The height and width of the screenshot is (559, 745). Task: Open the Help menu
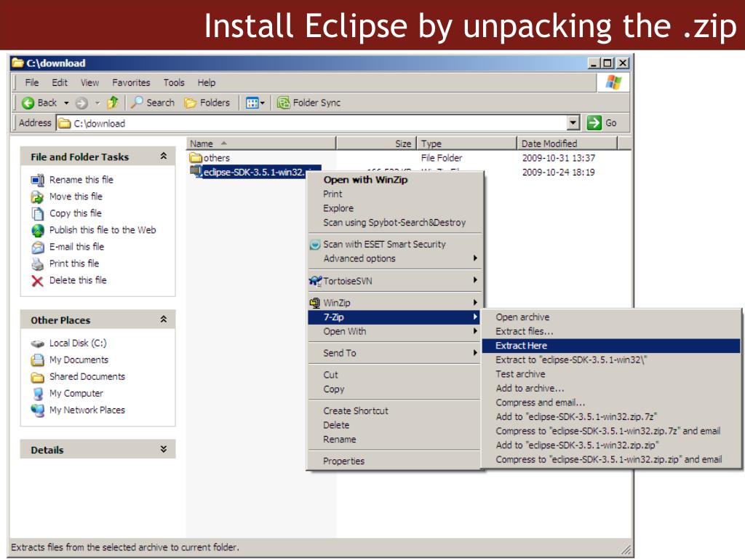[x=207, y=83]
